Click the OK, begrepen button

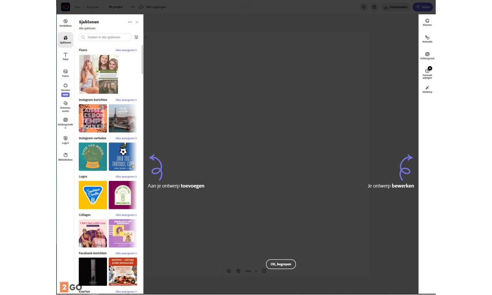click(x=281, y=264)
